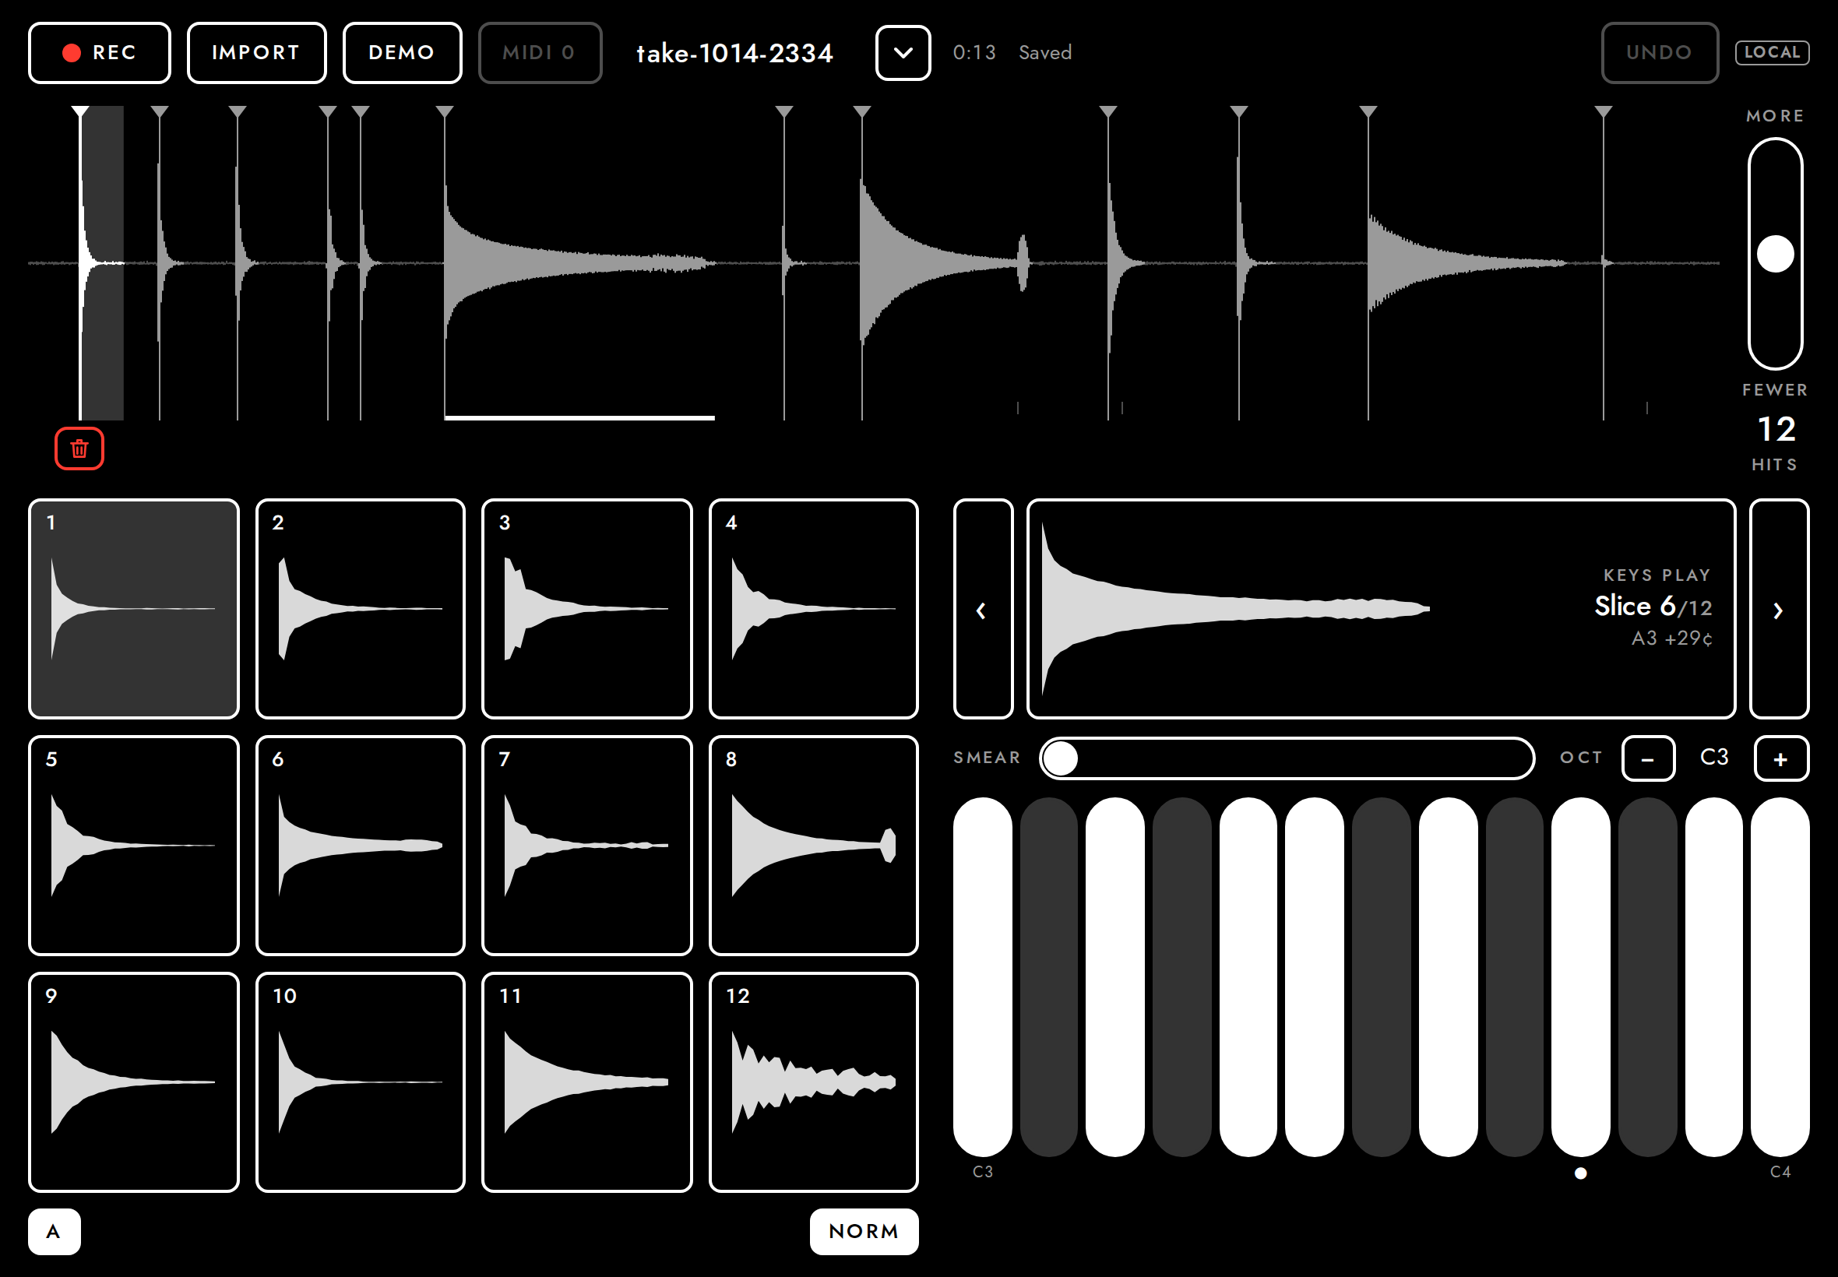Trigger slice pad 9
The width and height of the screenshot is (1838, 1277).
click(x=134, y=1082)
